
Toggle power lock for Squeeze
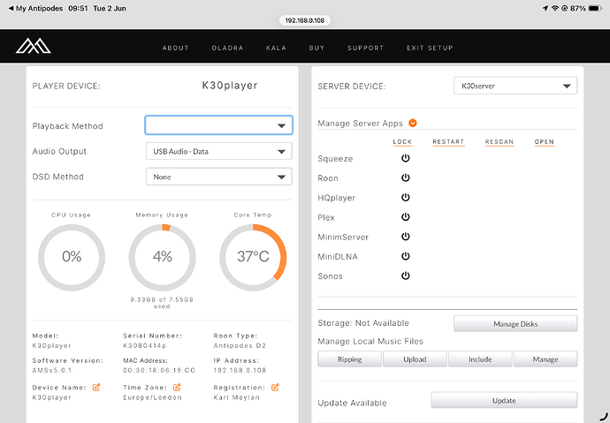click(406, 158)
